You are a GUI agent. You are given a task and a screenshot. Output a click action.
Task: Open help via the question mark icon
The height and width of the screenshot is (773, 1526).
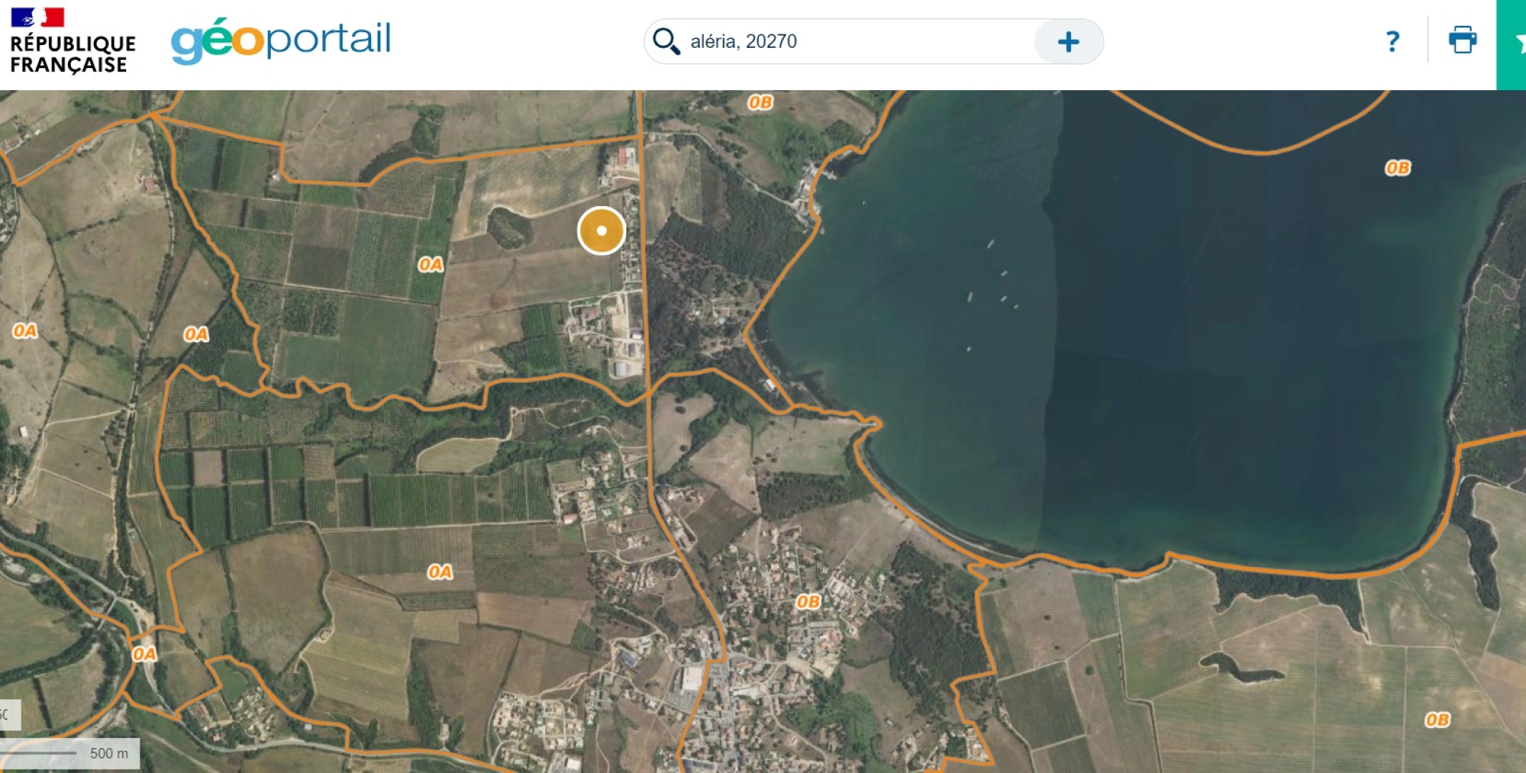coord(1392,42)
